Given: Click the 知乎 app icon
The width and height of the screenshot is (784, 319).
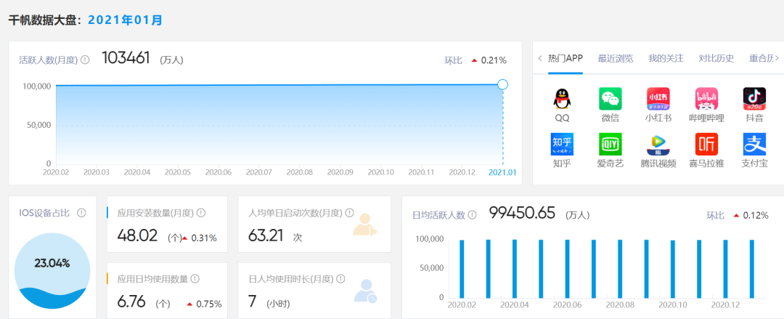Looking at the screenshot, I should pos(562,145).
